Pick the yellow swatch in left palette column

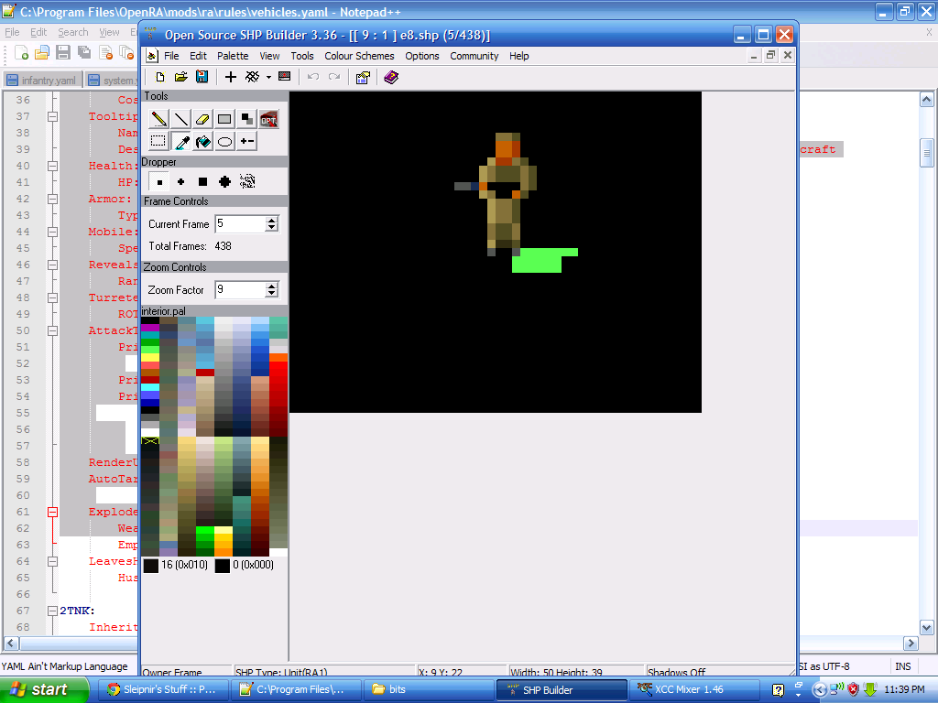150,358
